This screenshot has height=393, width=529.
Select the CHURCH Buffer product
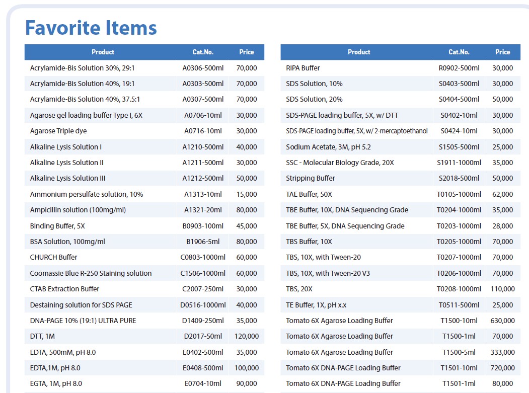54,257
